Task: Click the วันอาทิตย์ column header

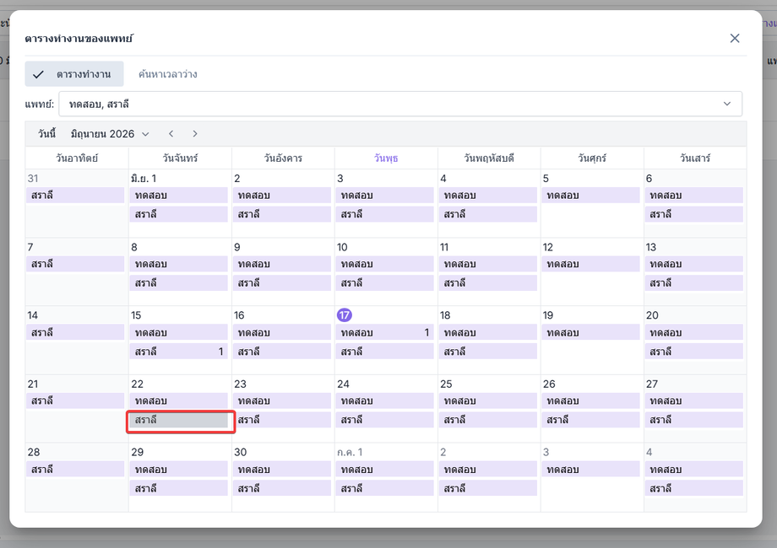Action: (77, 158)
